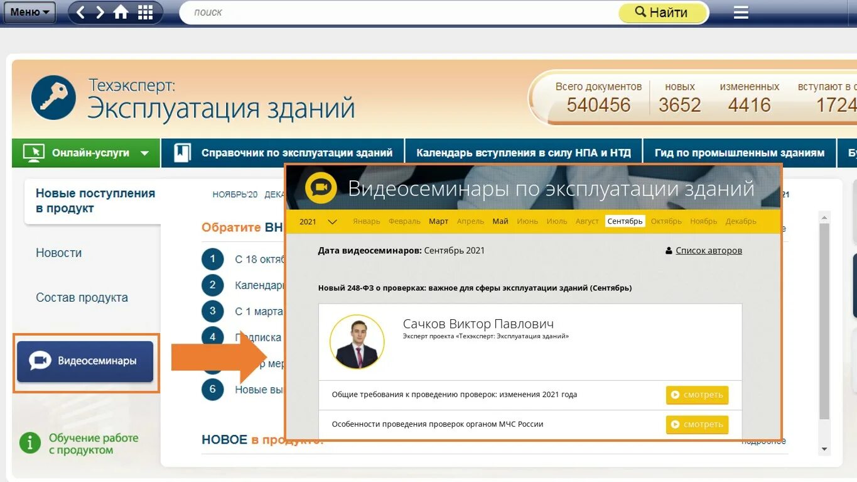
Task: Click into the поиск search field
Action: (x=399, y=12)
